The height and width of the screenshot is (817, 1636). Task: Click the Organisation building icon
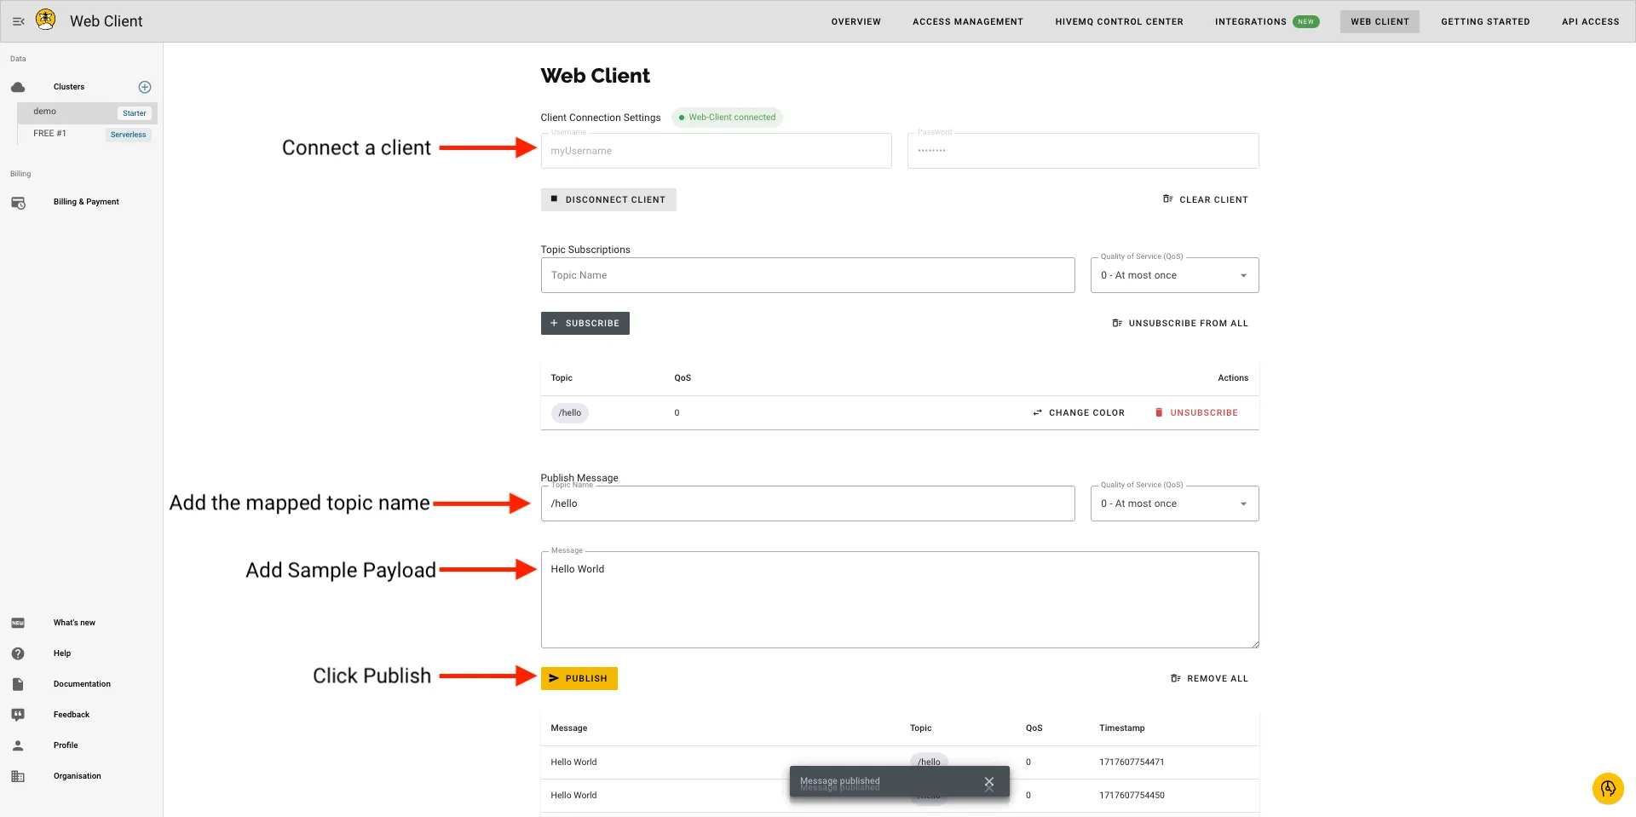pyautogui.click(x=18, y=776)
